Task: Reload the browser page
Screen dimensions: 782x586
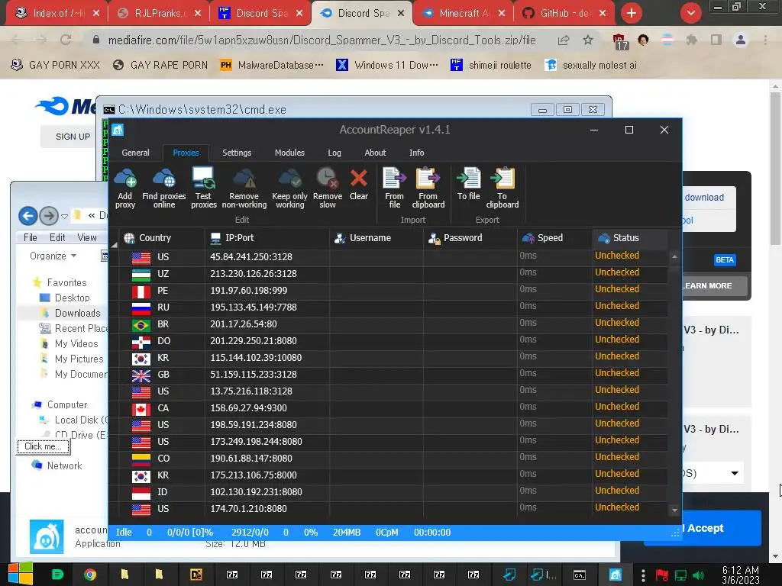Action: [x=66, y=40]
